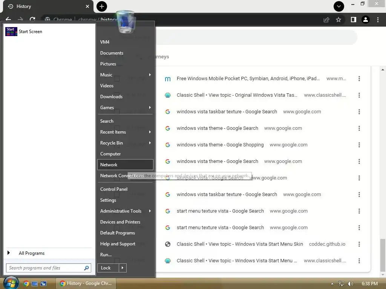Screen dimensions: 386x289
Task: Bookmark this page with star icon
Action: click(339, 20)
